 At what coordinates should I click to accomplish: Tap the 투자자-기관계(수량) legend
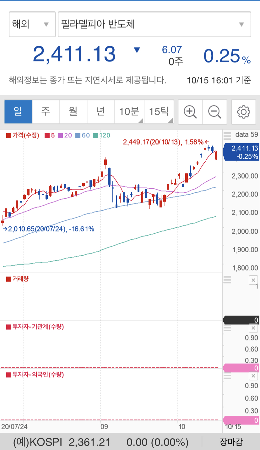[35, 327]
